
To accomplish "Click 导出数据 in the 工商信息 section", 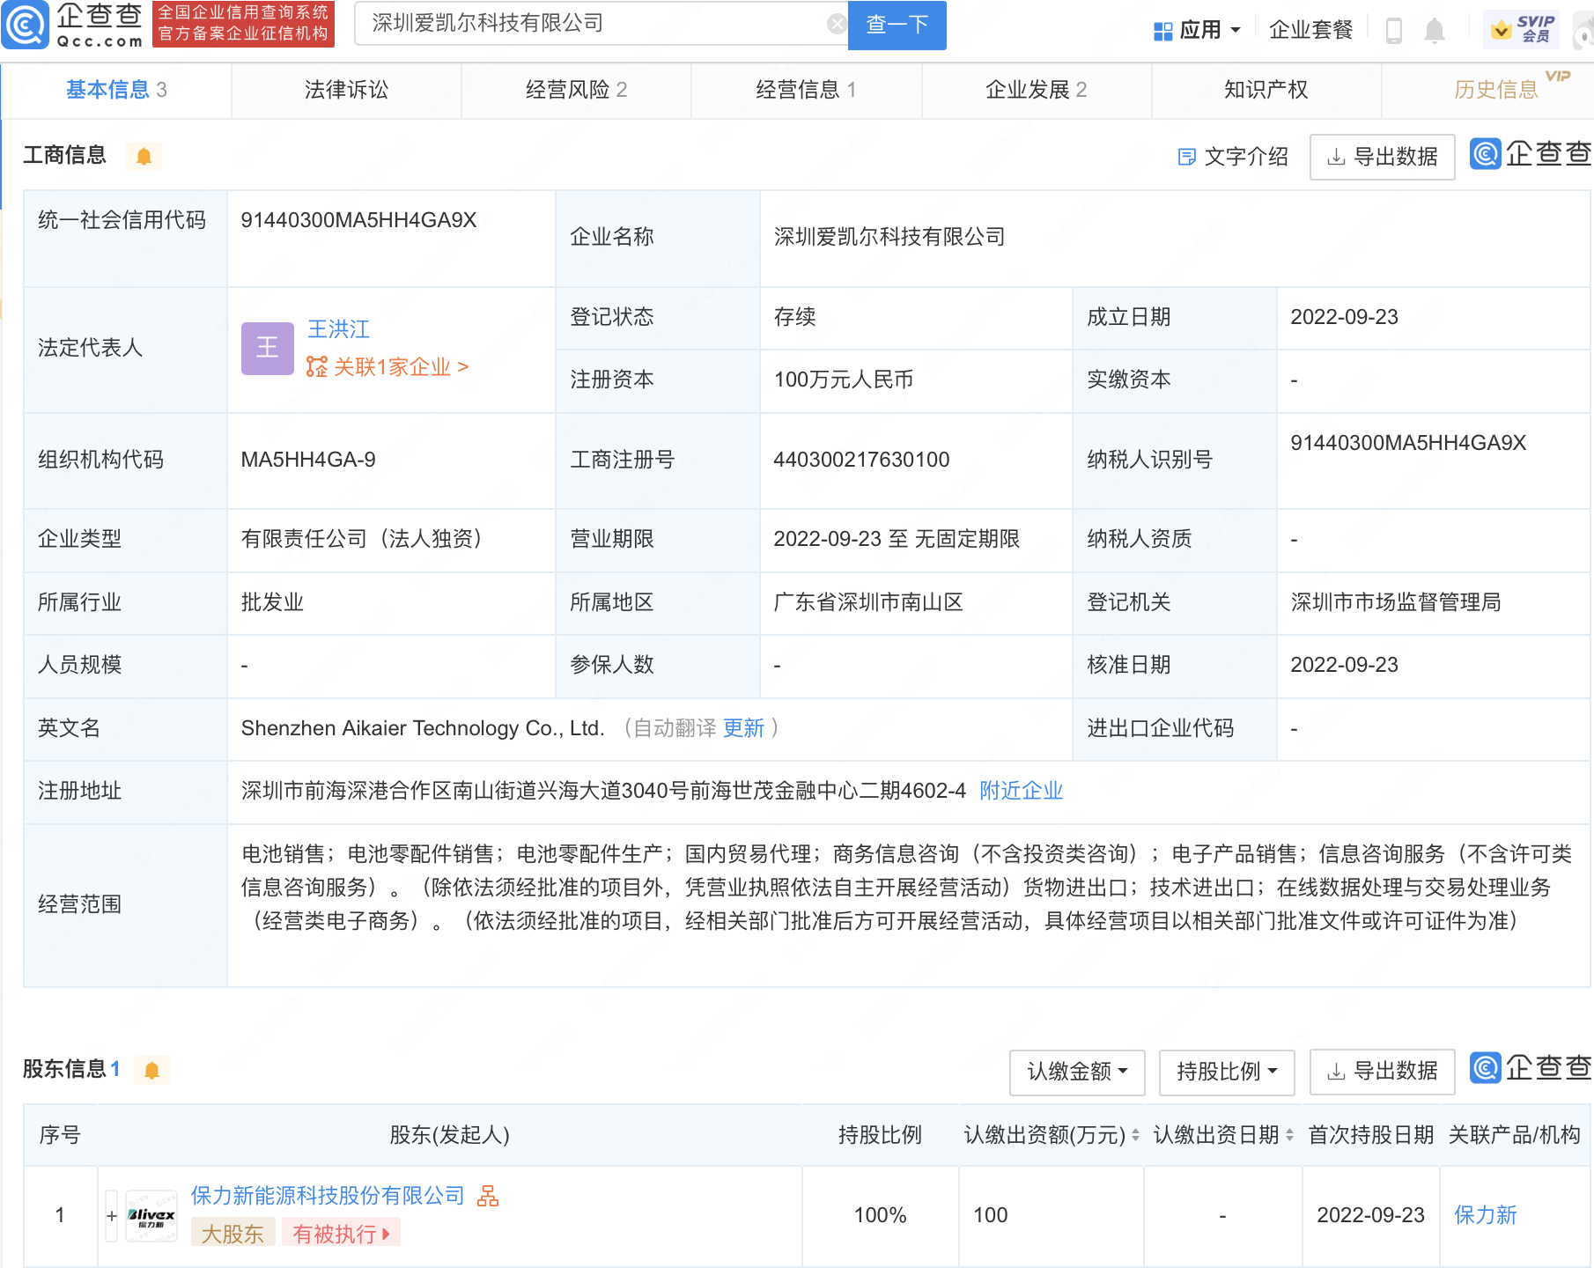I will [1382, 157].
